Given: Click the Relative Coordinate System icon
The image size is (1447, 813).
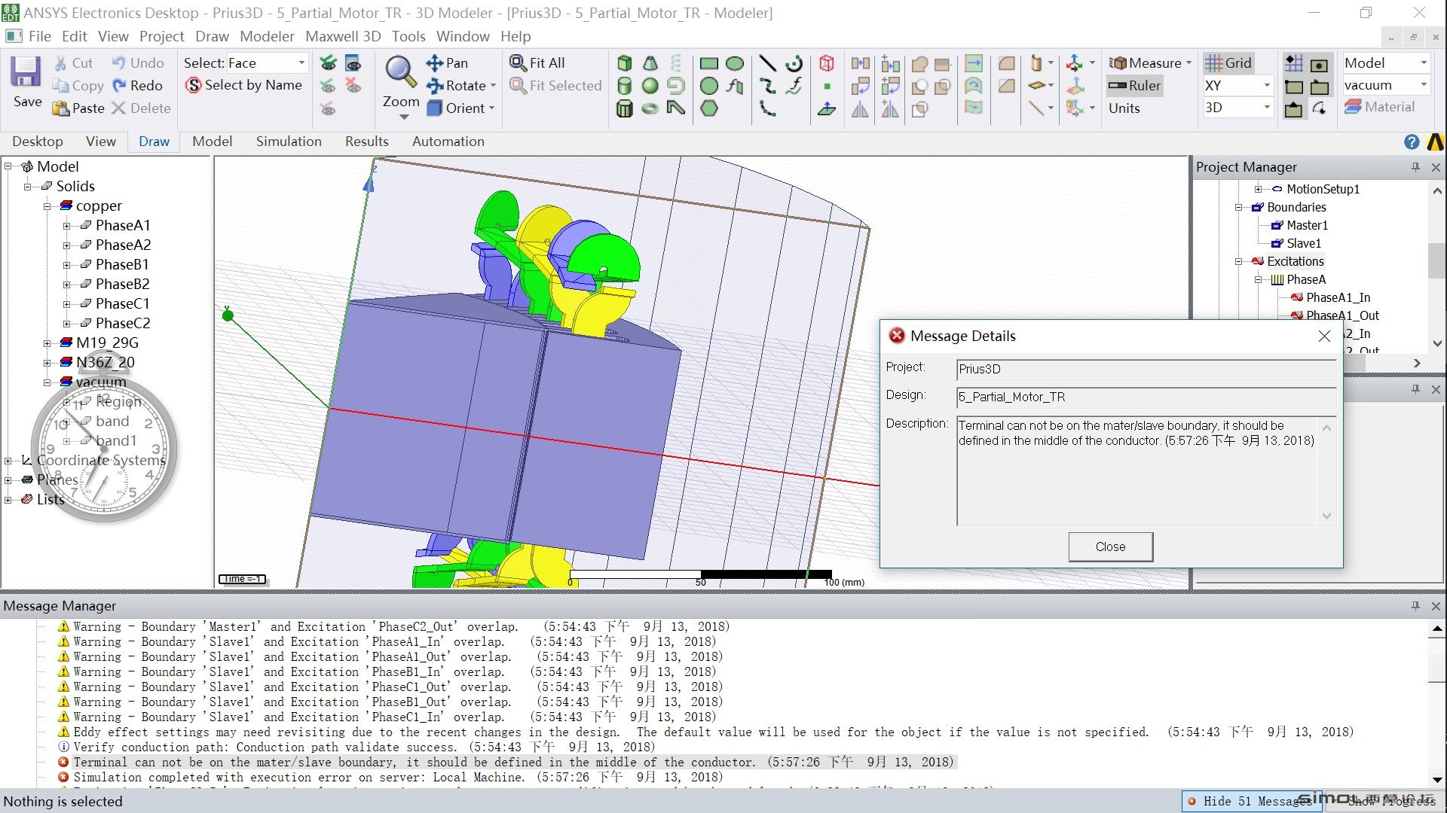Looking at the screenshot, I should (x=1075, y=63).
